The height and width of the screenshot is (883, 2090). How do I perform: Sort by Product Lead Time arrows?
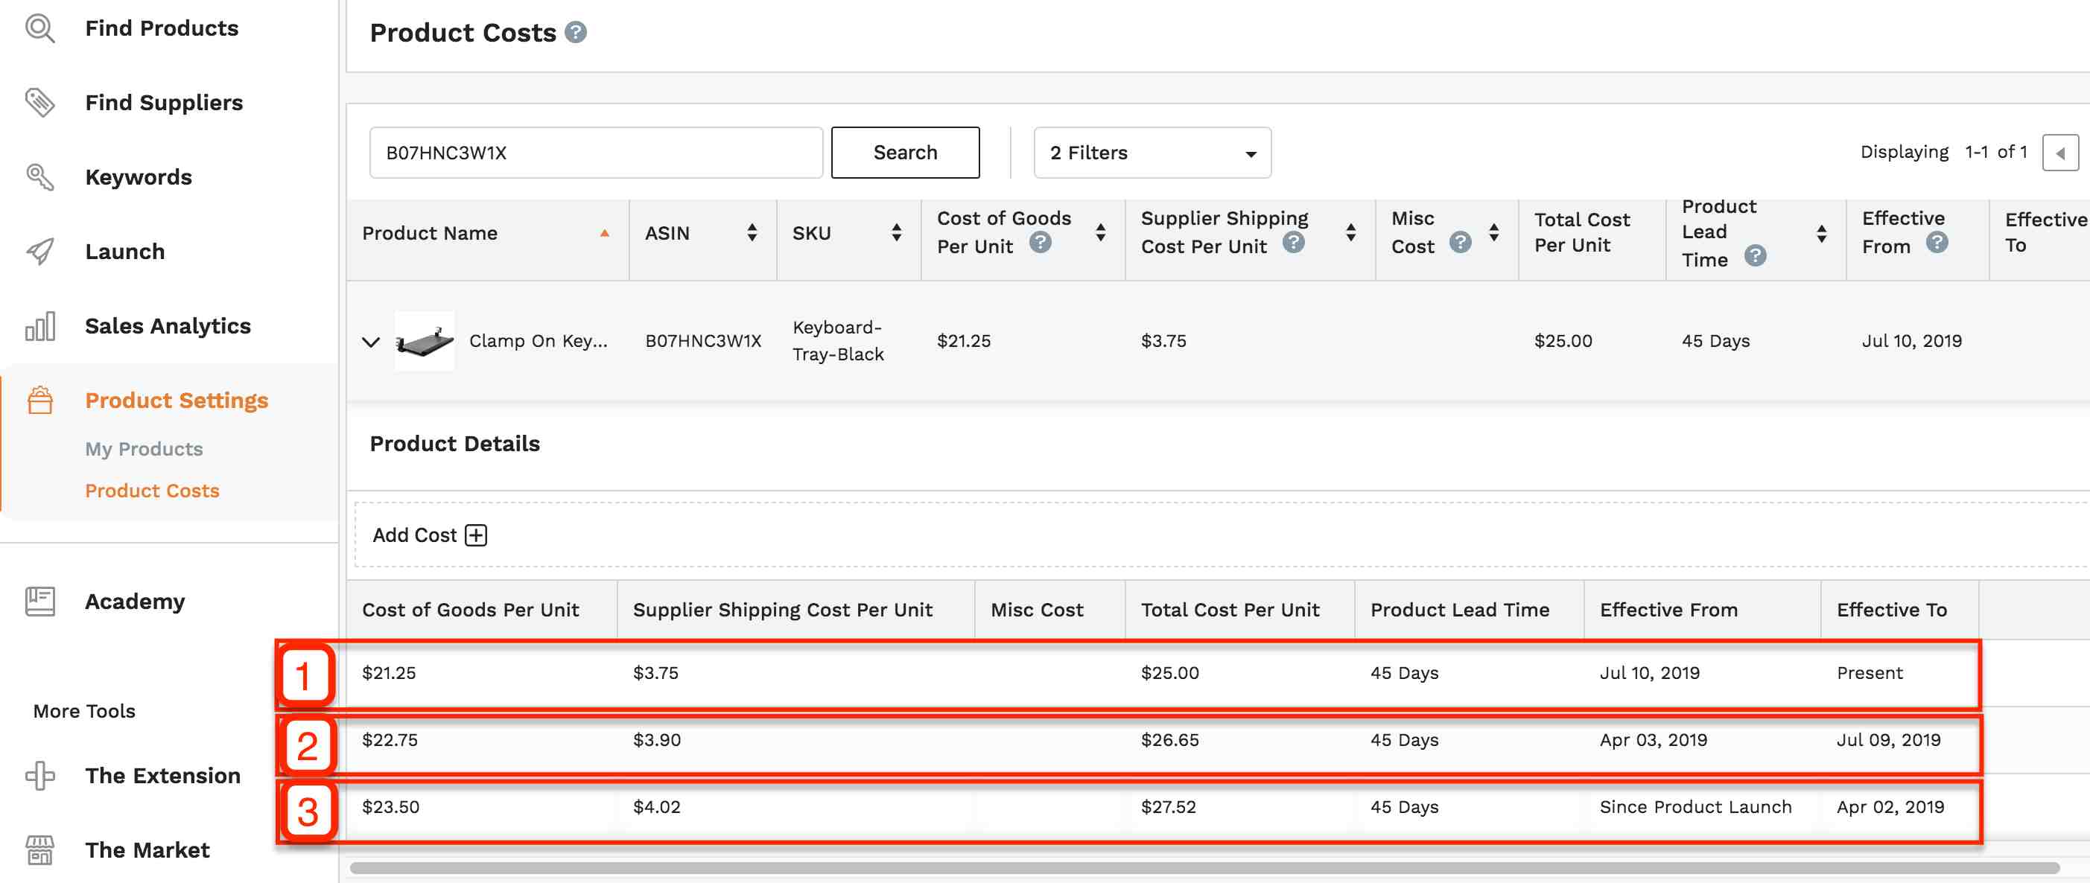1821,234
